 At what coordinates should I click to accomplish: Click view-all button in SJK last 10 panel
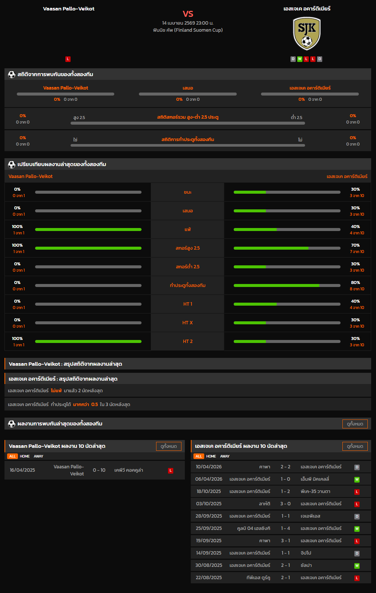[x=355, y=446]
